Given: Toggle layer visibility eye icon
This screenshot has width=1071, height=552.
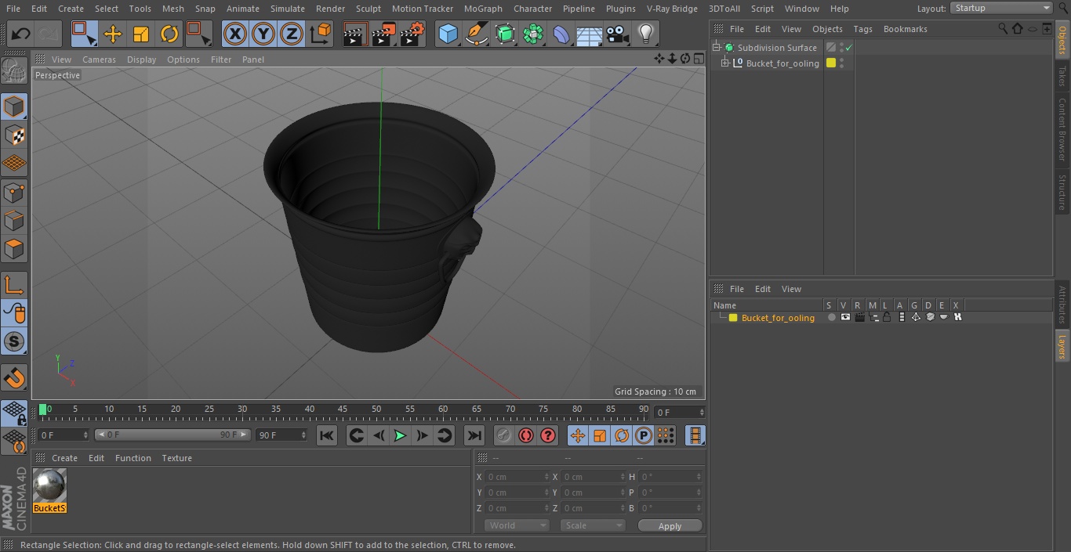Looking at the screenshot, I should (x=845, y=318).
